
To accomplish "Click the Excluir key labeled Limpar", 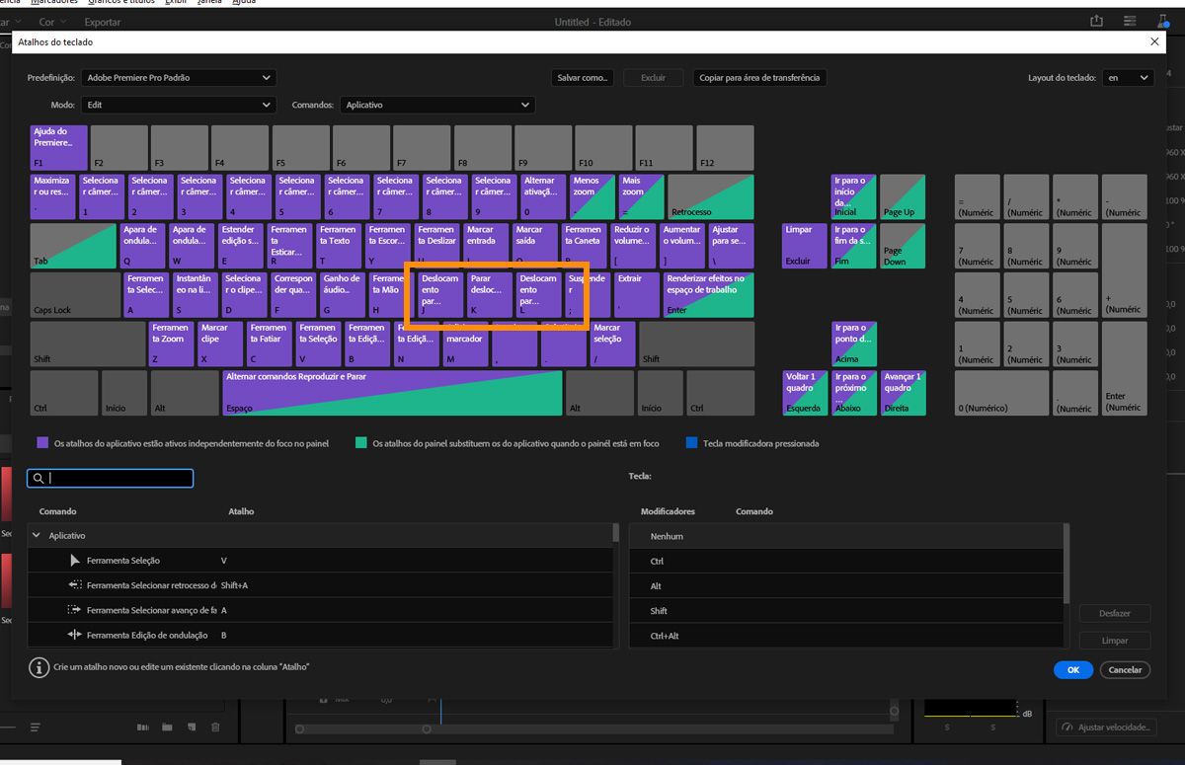I will click(x=806, y=246).
